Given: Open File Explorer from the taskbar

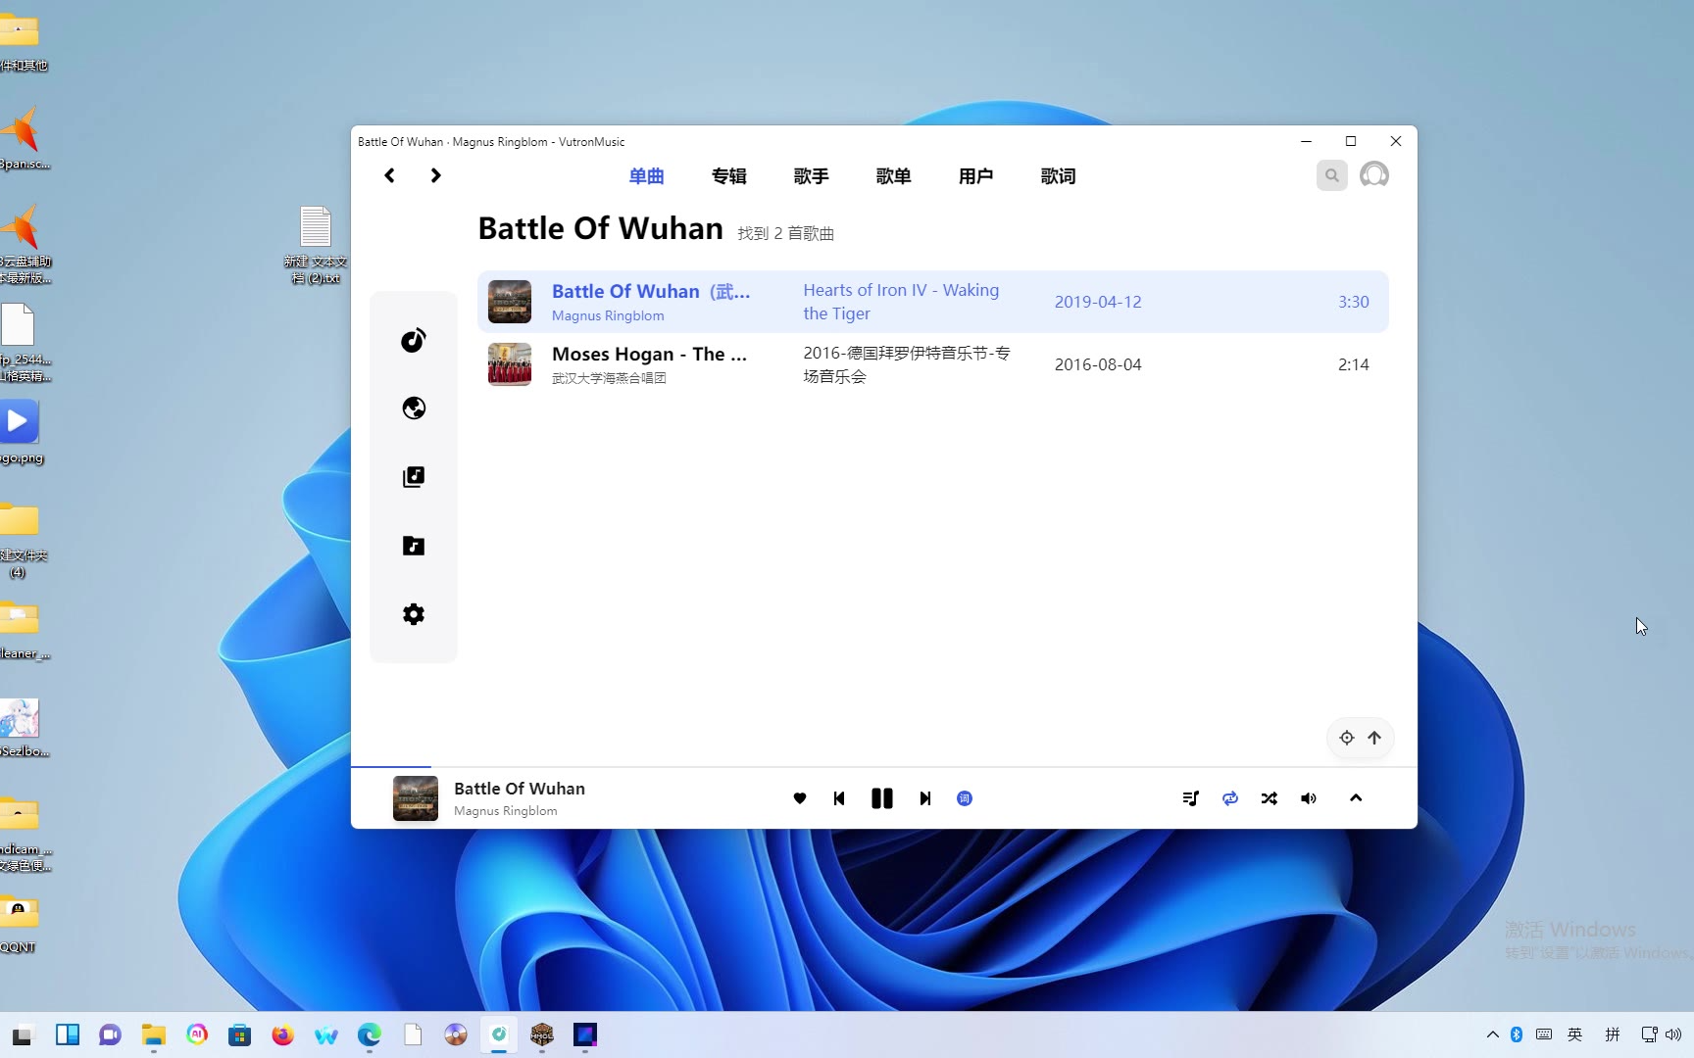Looking at the screenshot, I should [x=154, y=1034].
